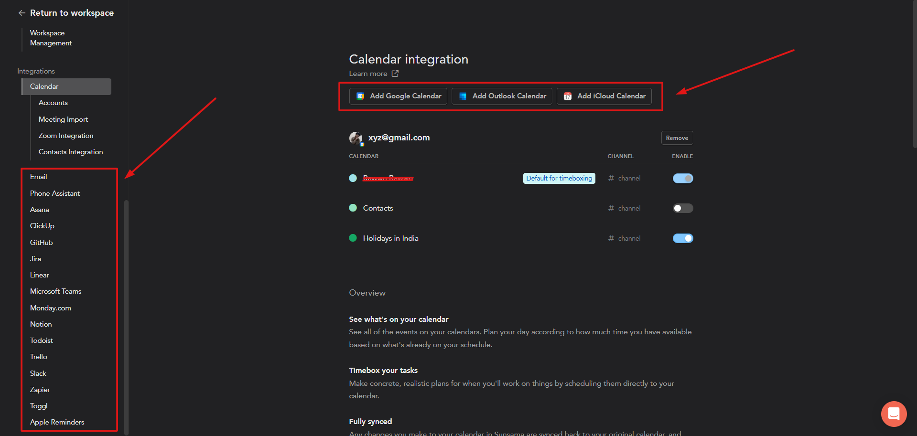917x436 pixels.
Task: Click the See what's on your calendar heading
Action: pyautogui.click(x=399, y=319)
